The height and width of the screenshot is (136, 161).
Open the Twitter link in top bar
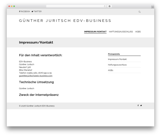point(36,12)
